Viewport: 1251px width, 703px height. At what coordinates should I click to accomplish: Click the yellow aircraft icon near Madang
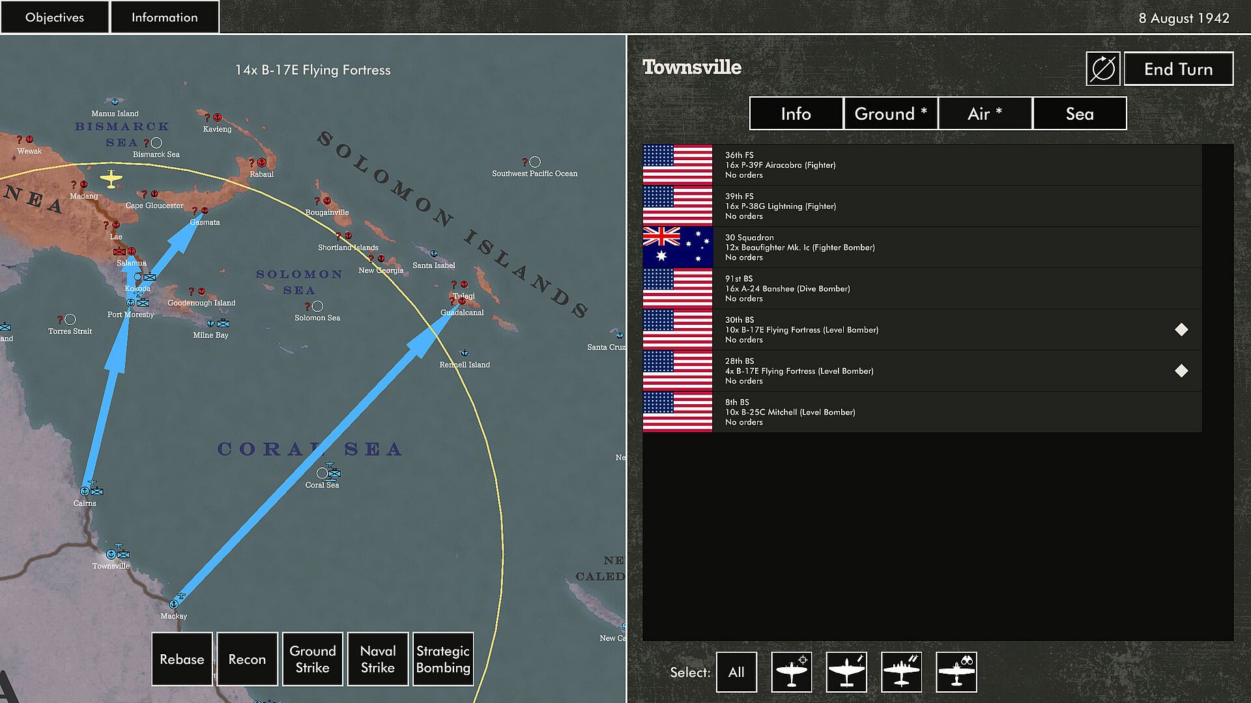coord(111,178)
